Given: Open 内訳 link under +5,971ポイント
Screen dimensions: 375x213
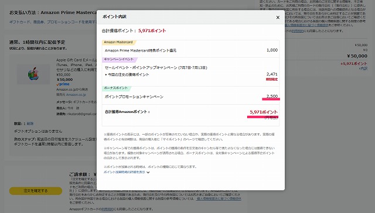Looking at the screenshot, I should pos(363,68).
